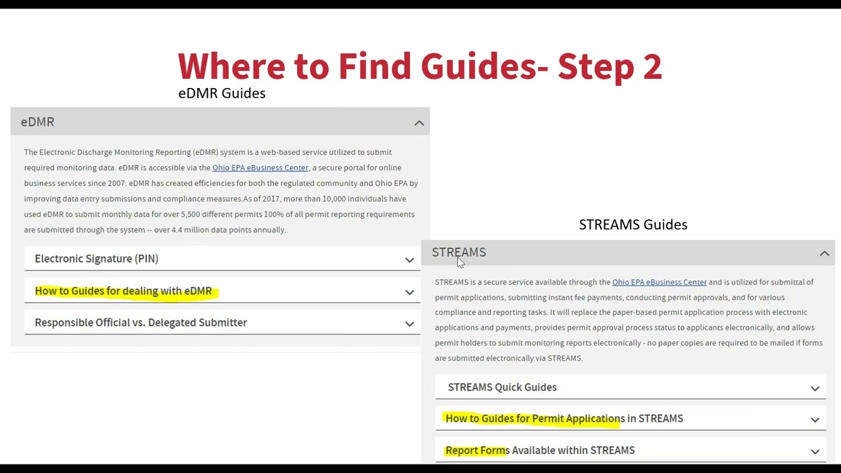Select How to Guides for dealing with eDMR
The width and height of the screenshot is (841, 473).
124,291
